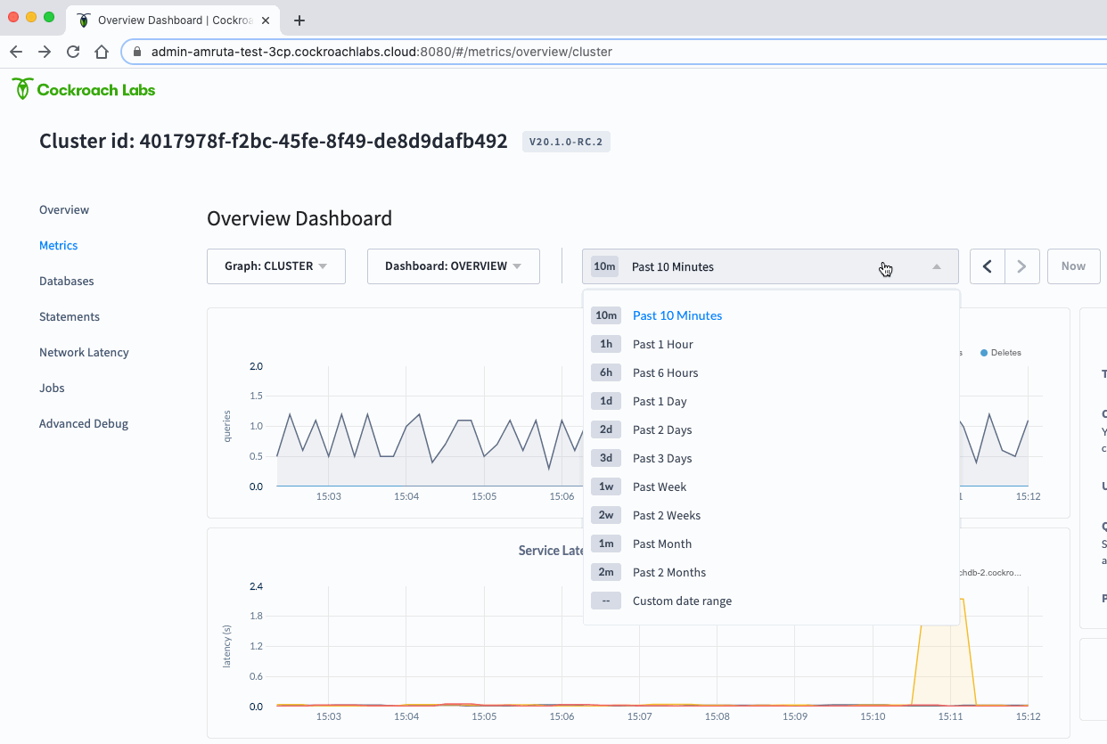
Task: Reload the page with refresh icon
Action: click(x=73, y=52)
